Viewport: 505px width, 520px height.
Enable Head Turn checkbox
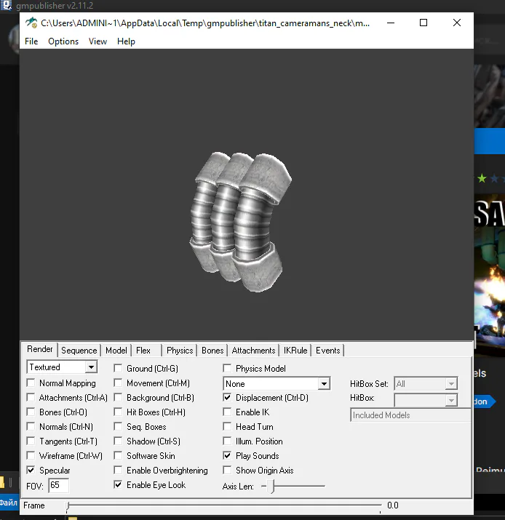click(227, 427)
